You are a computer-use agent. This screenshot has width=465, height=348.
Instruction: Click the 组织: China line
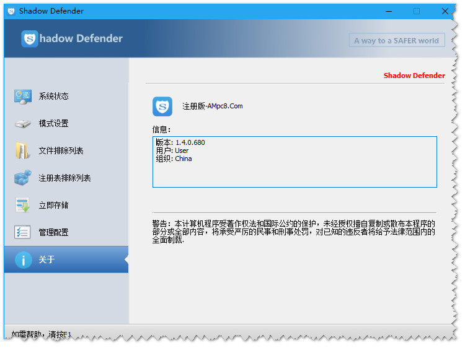[174, 159]
